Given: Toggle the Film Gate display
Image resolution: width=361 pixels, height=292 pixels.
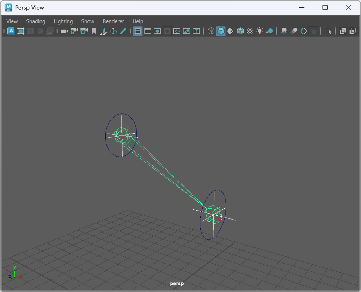Looking at the screenshot, I should [x=148, y=31].
